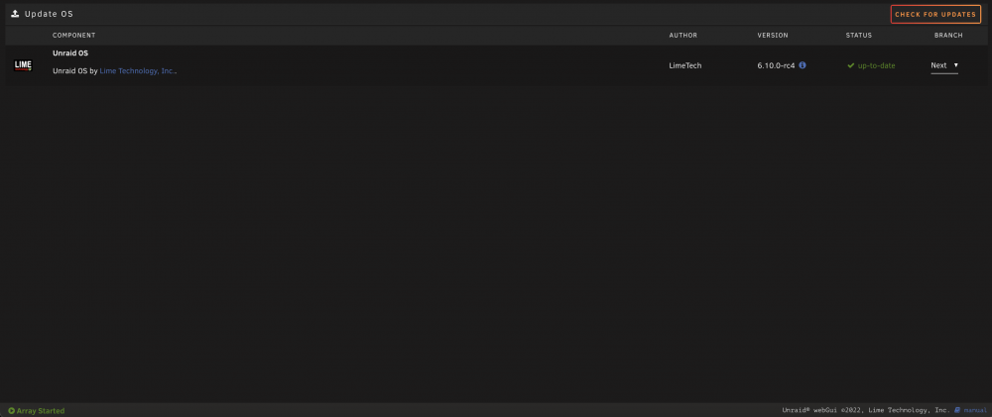
Task: Click the bold Unraid OS component name
Action: (70, 53)
